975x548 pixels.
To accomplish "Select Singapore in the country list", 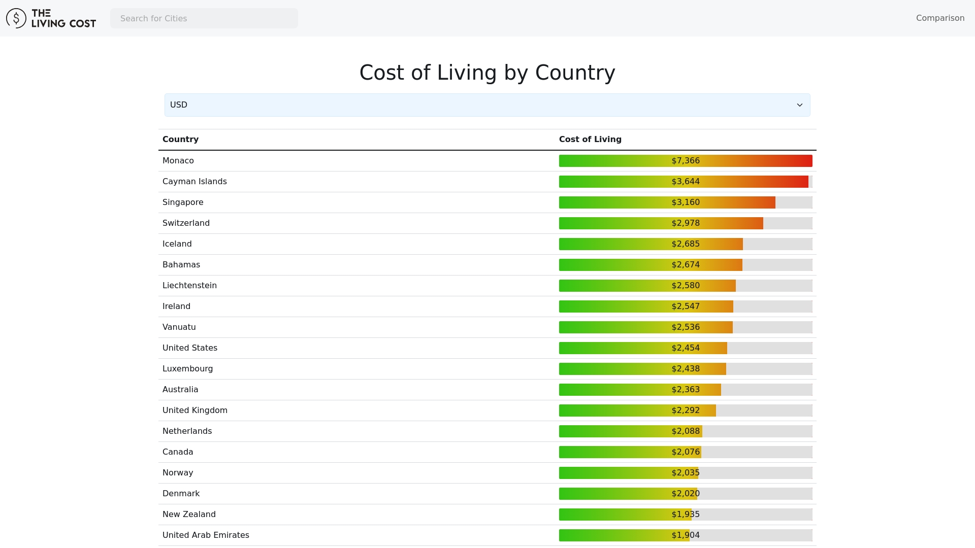I will pos(183,202).
